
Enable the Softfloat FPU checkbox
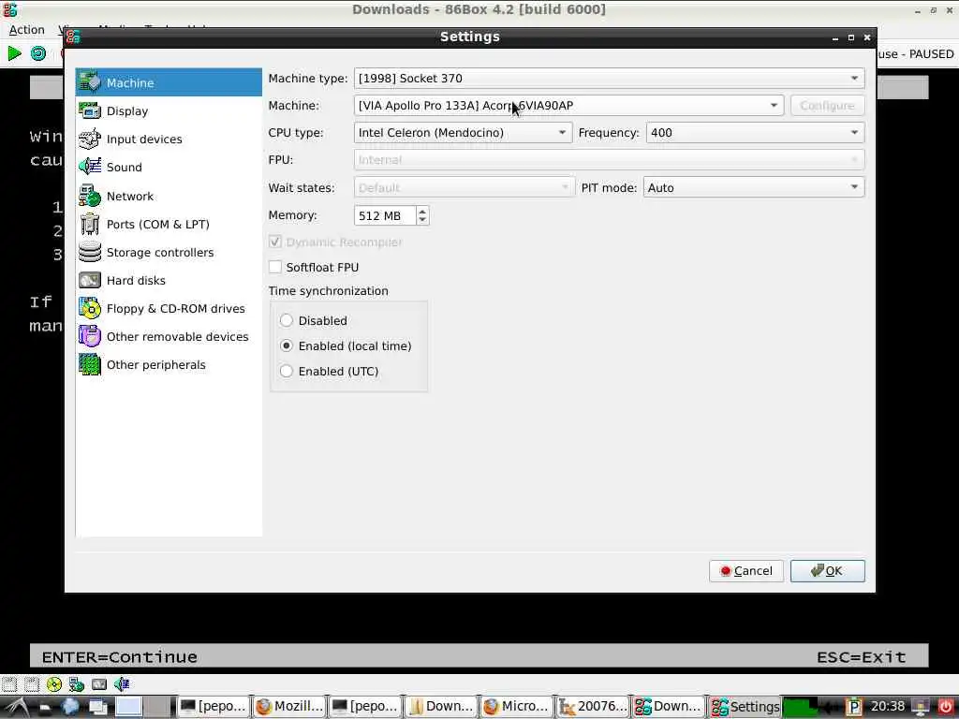(275, 267)
